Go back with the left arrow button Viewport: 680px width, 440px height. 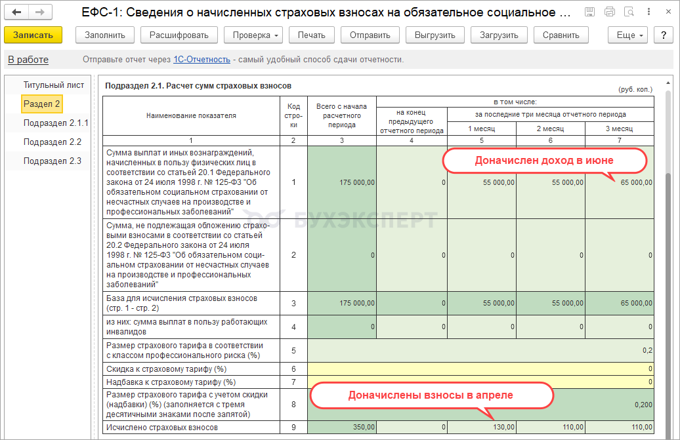click(x=16, y=12)
